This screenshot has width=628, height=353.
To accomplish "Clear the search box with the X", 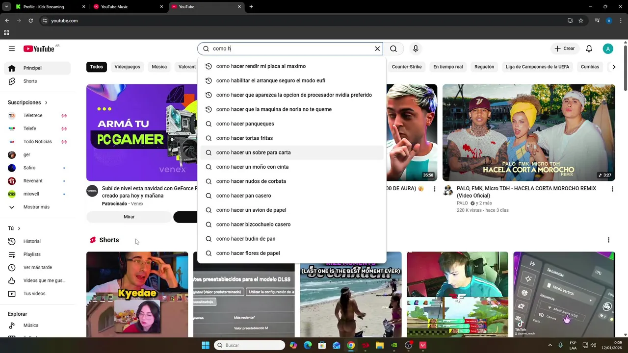I will (x=377, y=49).
